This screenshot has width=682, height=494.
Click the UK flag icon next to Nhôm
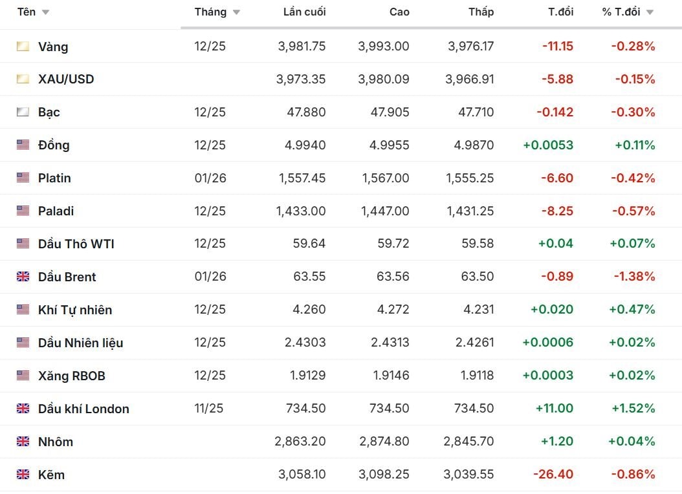click(x=23, y=442)
